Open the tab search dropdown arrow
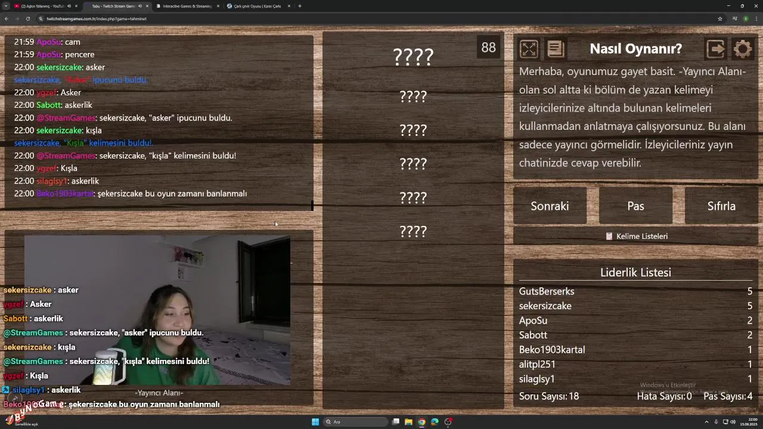This screenshot has height=429, width=763. click(5, 6)
